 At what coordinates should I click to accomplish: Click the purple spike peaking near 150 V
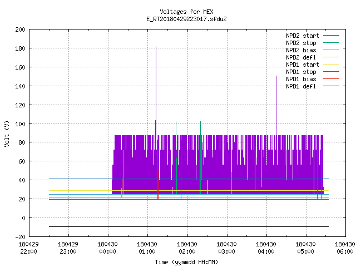point(276,106)
